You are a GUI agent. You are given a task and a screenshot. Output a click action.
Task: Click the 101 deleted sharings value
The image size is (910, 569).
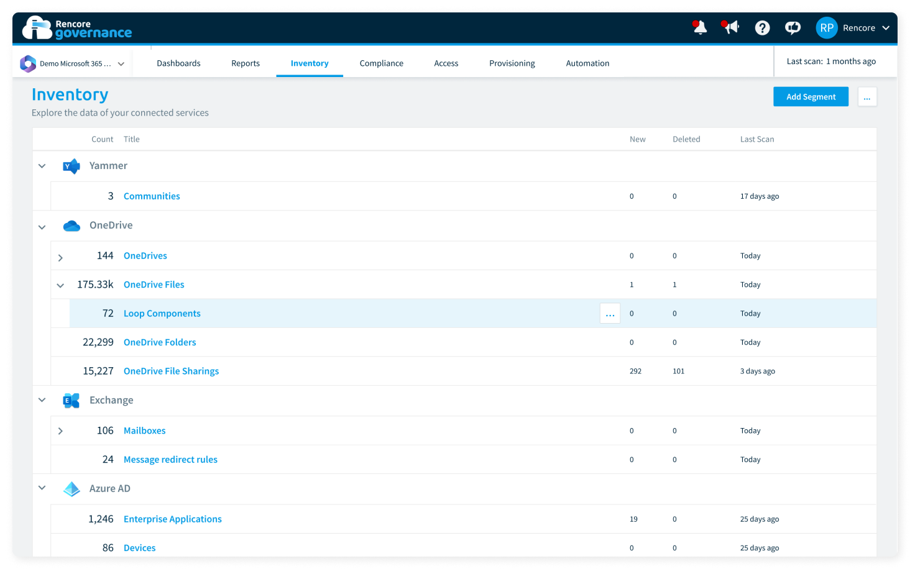pos(678,371)
